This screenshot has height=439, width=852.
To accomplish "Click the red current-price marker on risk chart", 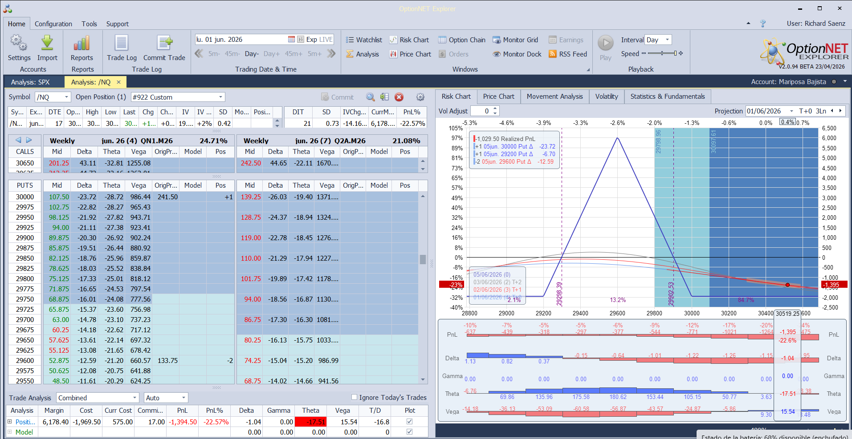I will point(787,285).
